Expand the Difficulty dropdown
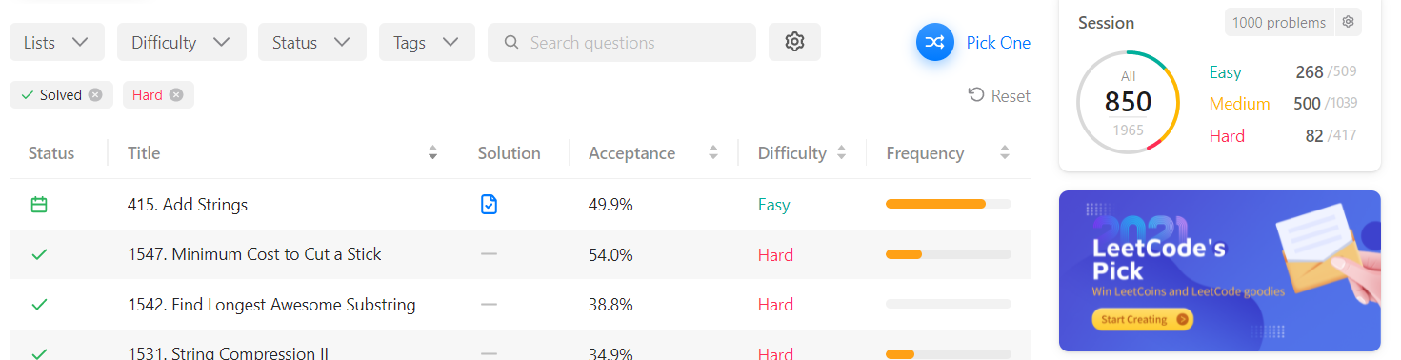 [182, 42]
